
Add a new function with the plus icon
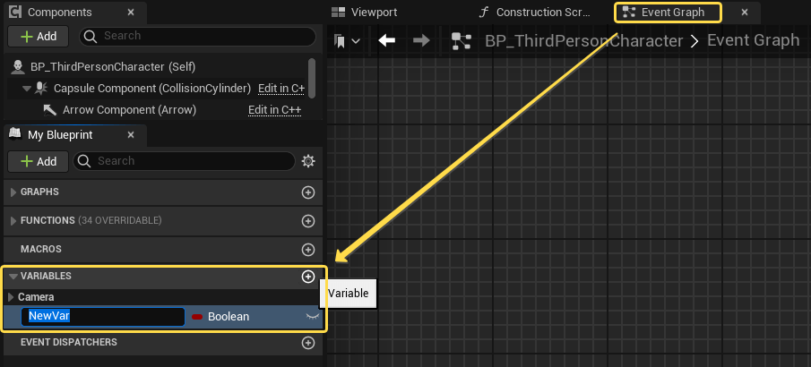pos(307,221)
